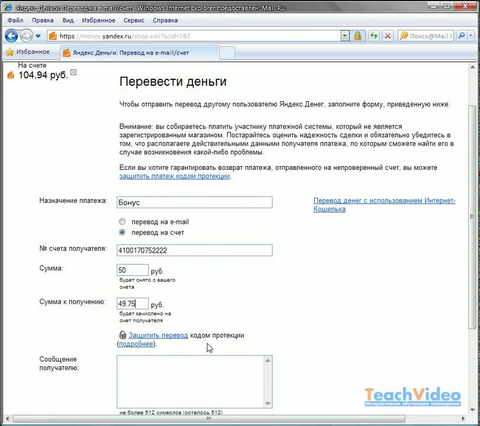The width and height of the screenshot is (480, 426).
Task: Click the Yandex wallet icon beside balance
Action: click(x=11, y=75)
